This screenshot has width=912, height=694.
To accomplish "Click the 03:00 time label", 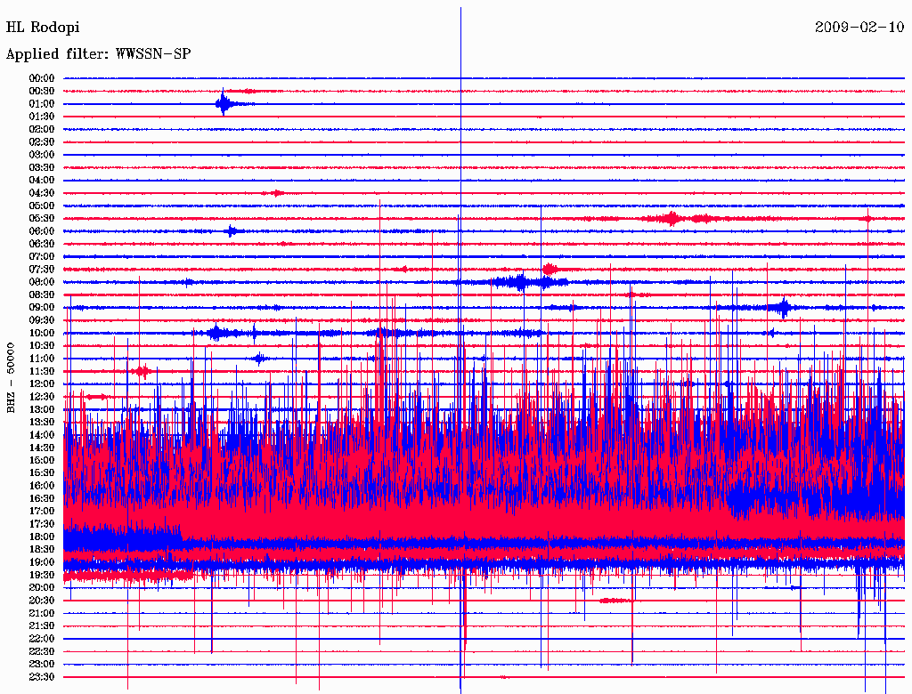I will pos(42,155).
